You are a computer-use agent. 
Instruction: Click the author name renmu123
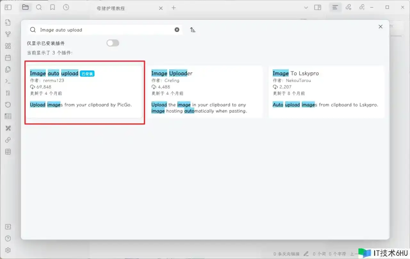(x=53, y=80)
